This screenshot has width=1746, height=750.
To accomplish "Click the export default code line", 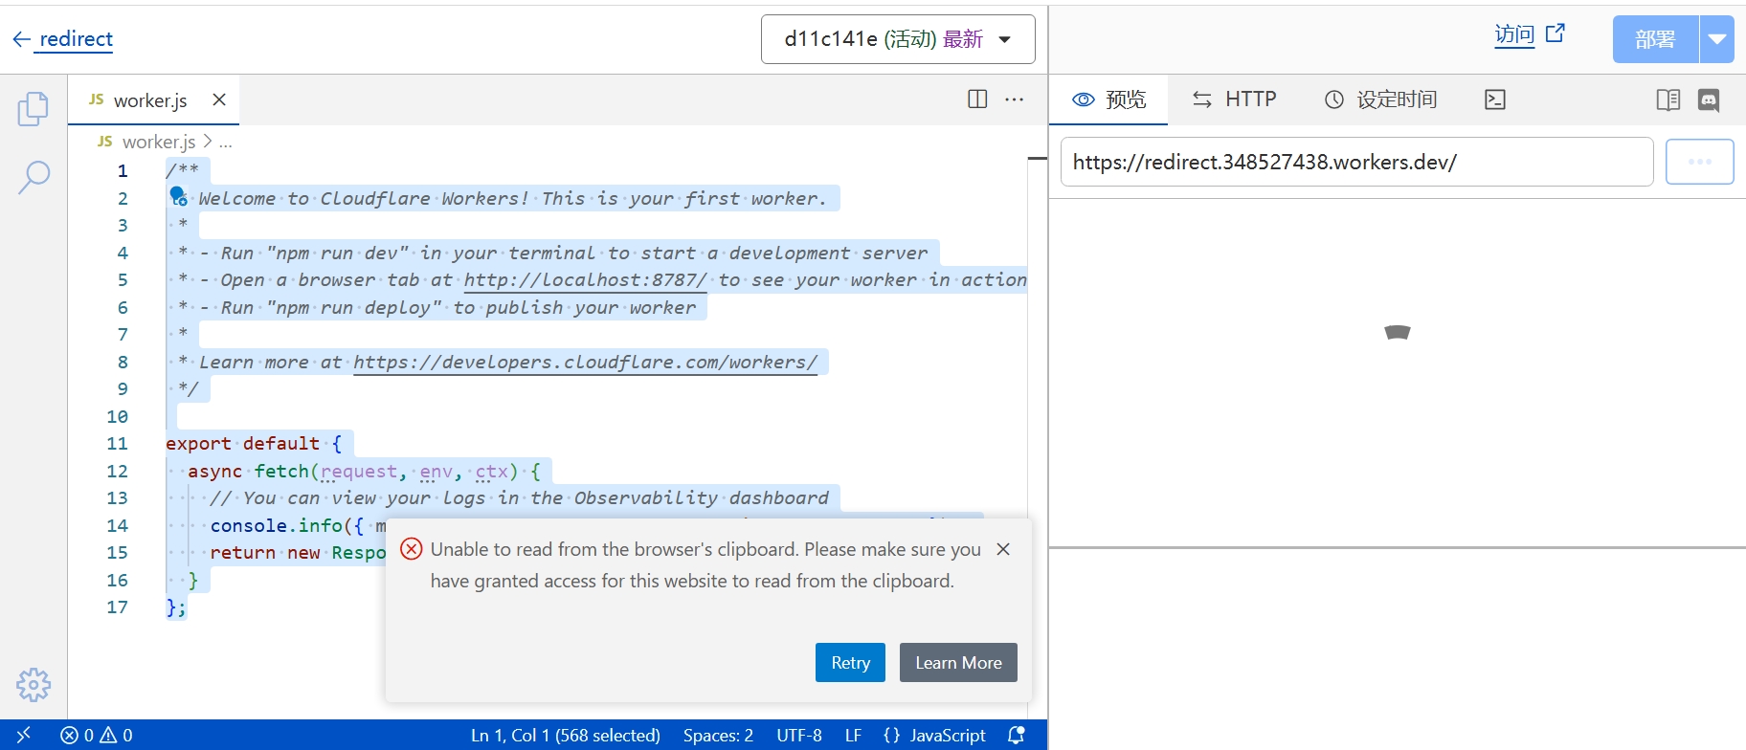I will (x=254, y=444).
